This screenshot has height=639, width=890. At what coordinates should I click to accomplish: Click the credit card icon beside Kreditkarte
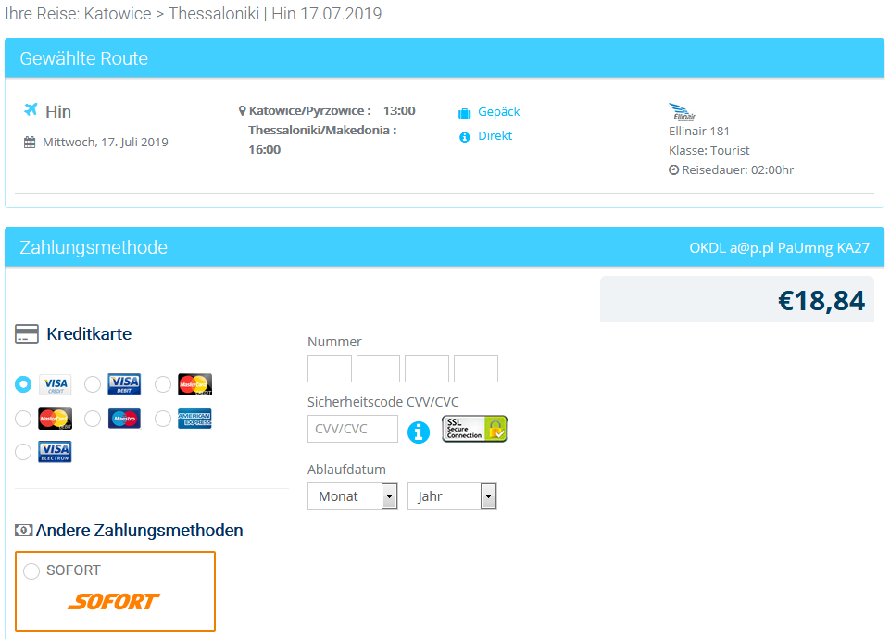[27, 333]
